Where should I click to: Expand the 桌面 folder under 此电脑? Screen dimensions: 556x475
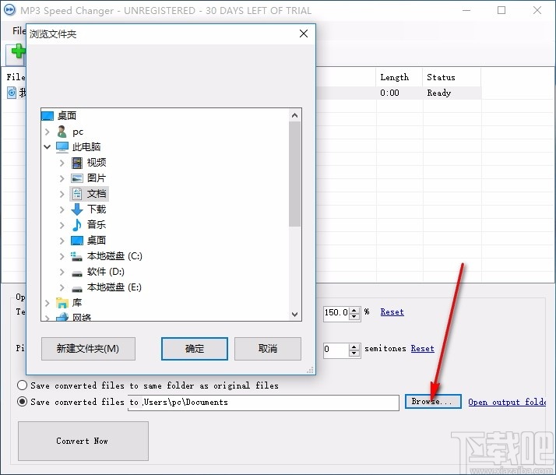62,241
